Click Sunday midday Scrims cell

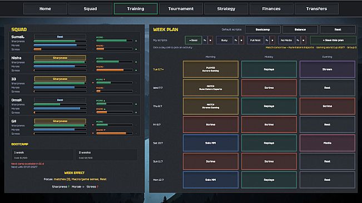coord(269,161)
